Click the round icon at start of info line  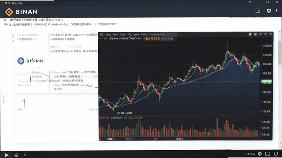(6, 25)
